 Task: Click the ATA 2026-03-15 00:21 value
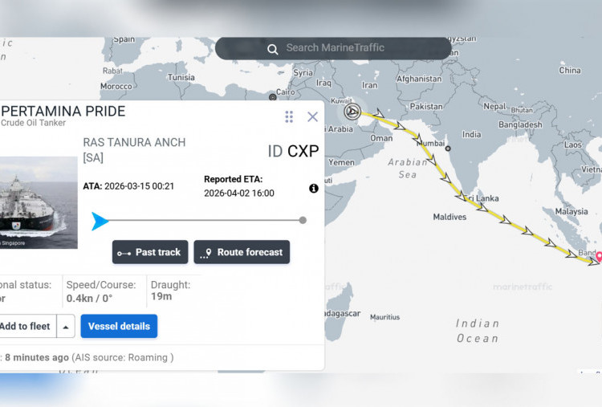(x=128, y=186)
